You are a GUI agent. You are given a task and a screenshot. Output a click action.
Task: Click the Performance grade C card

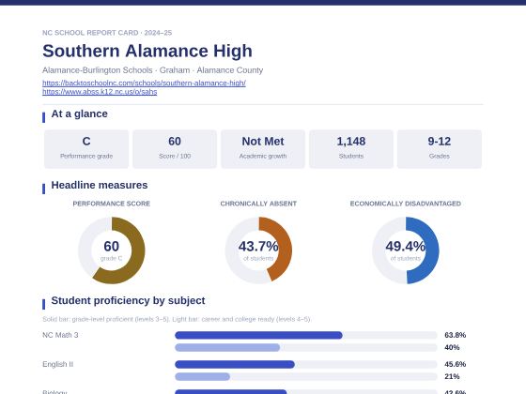pos(86,149)
